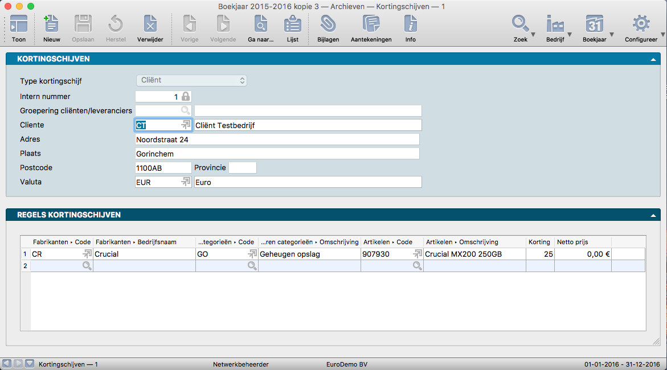Screen dimensions: 667x370
Task: Click the Cliente code link arrow icon
Action: pyautogui.click(x=186, y=125)
